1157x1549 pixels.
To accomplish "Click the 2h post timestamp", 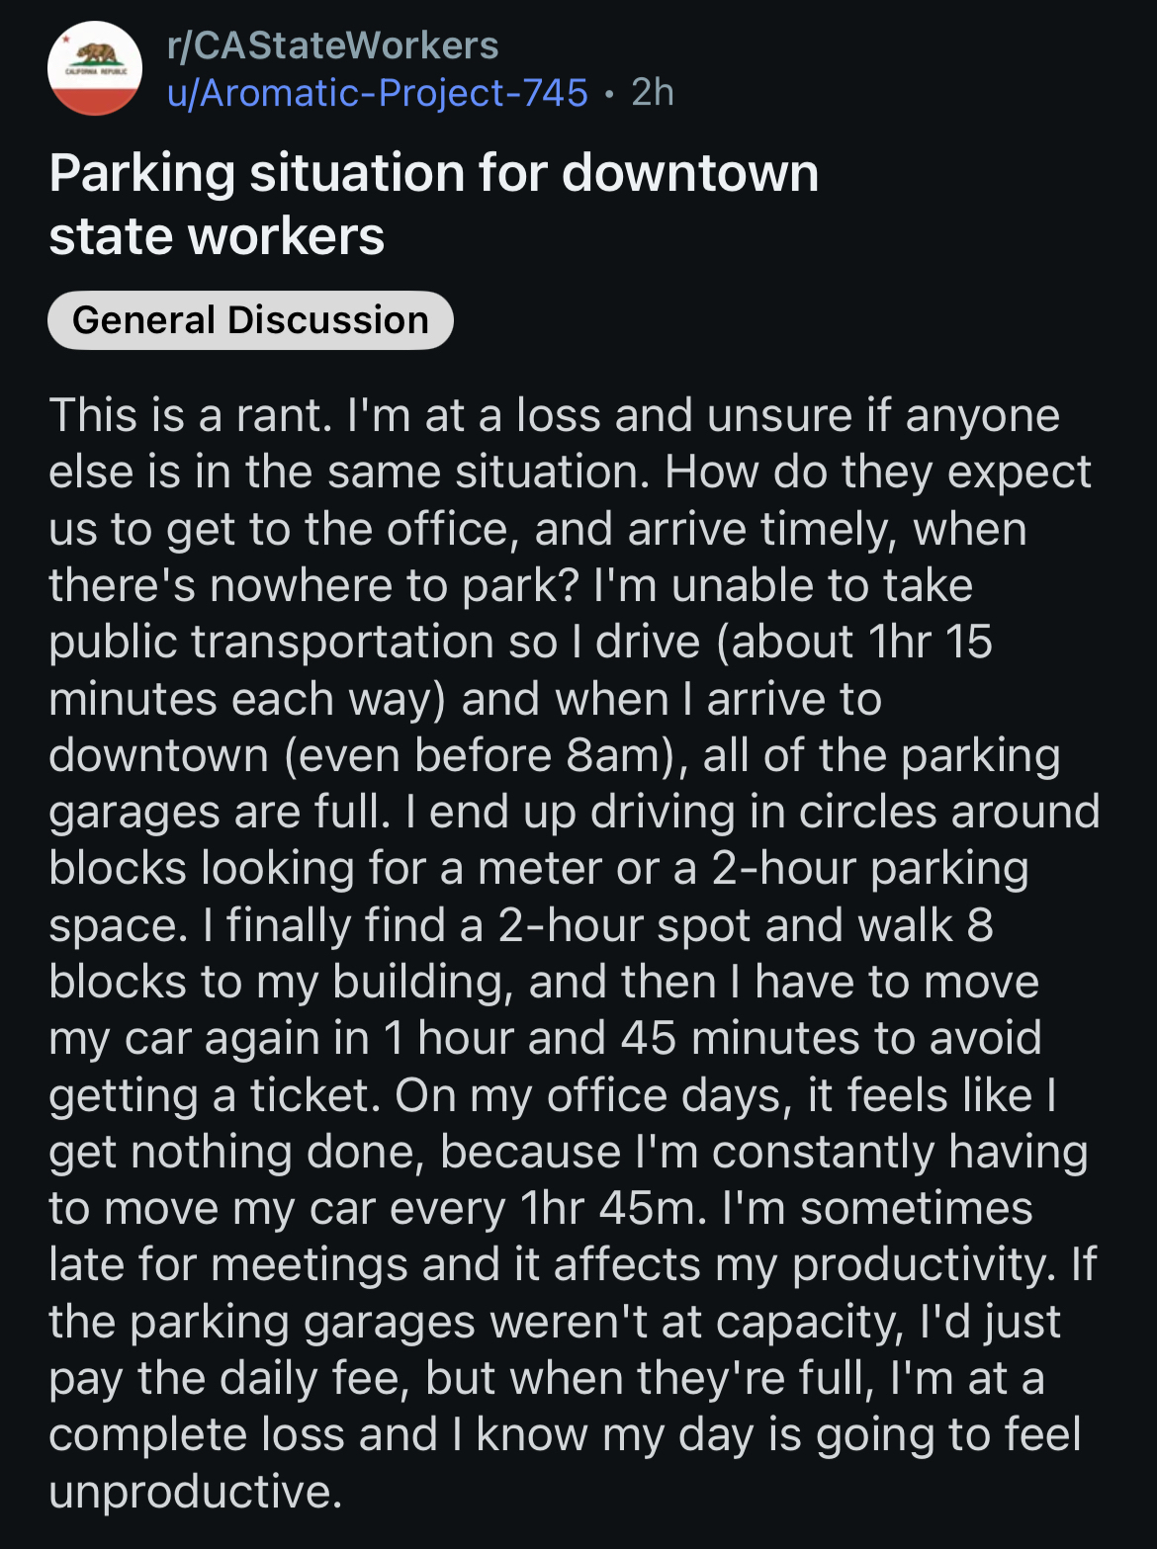I will tap(653, 93).
